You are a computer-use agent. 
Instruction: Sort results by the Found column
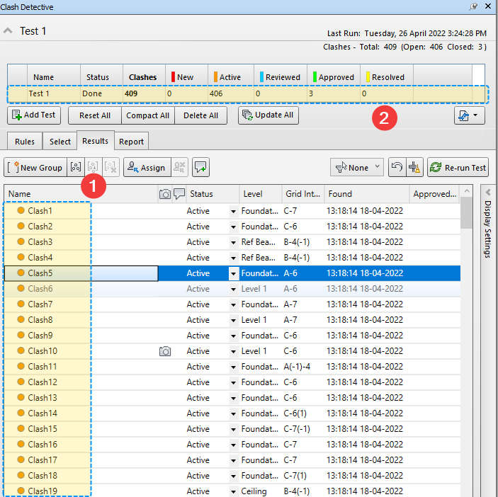pyautogui.click(x=366, y=194)
